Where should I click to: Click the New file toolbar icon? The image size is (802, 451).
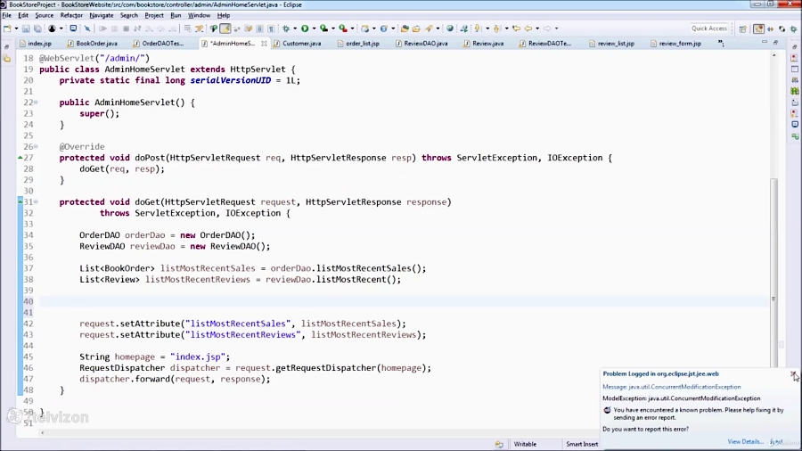click(7, 29)
